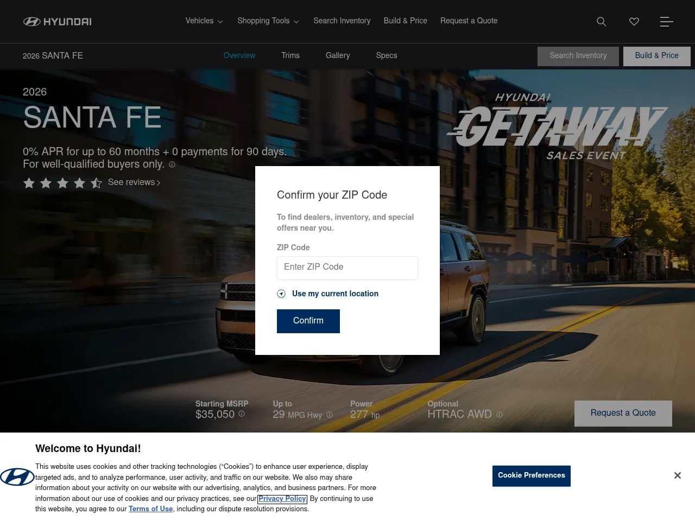Open See reviews chevron link

pyautogui.click(x=134, y=182)
